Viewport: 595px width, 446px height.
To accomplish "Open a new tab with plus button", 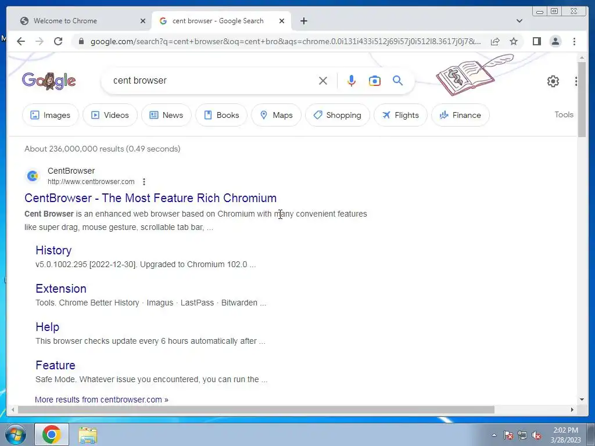I will 303,21.
